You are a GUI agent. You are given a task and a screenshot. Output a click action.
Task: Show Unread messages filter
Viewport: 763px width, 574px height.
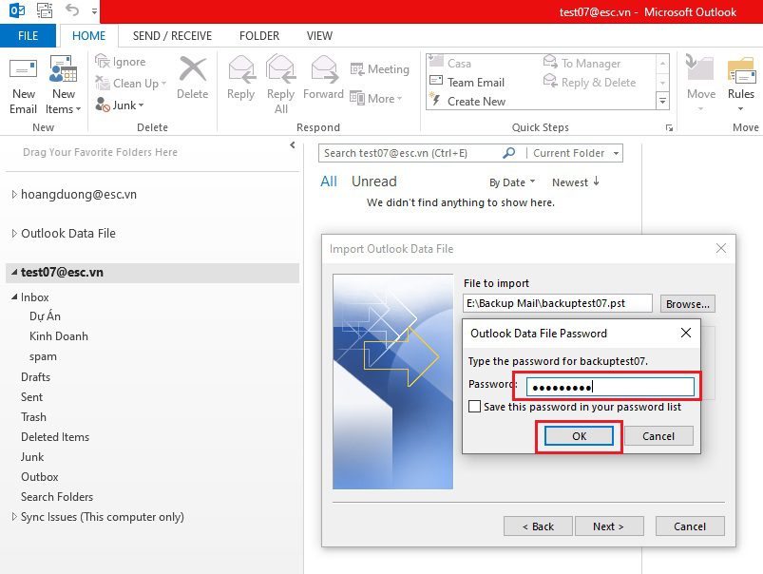click(374, 182)
